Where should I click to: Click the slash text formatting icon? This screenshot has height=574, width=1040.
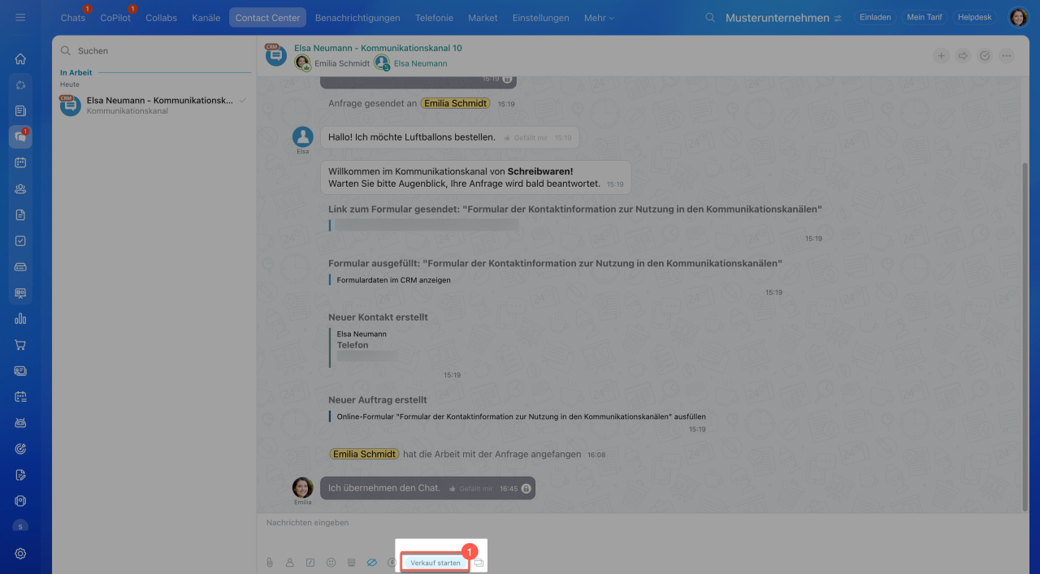310,563
